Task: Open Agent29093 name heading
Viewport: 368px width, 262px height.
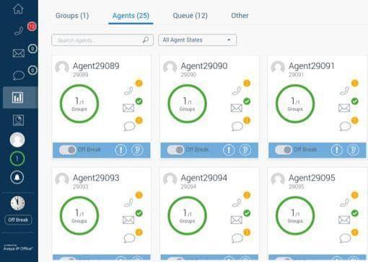Action: click(96, 178)
